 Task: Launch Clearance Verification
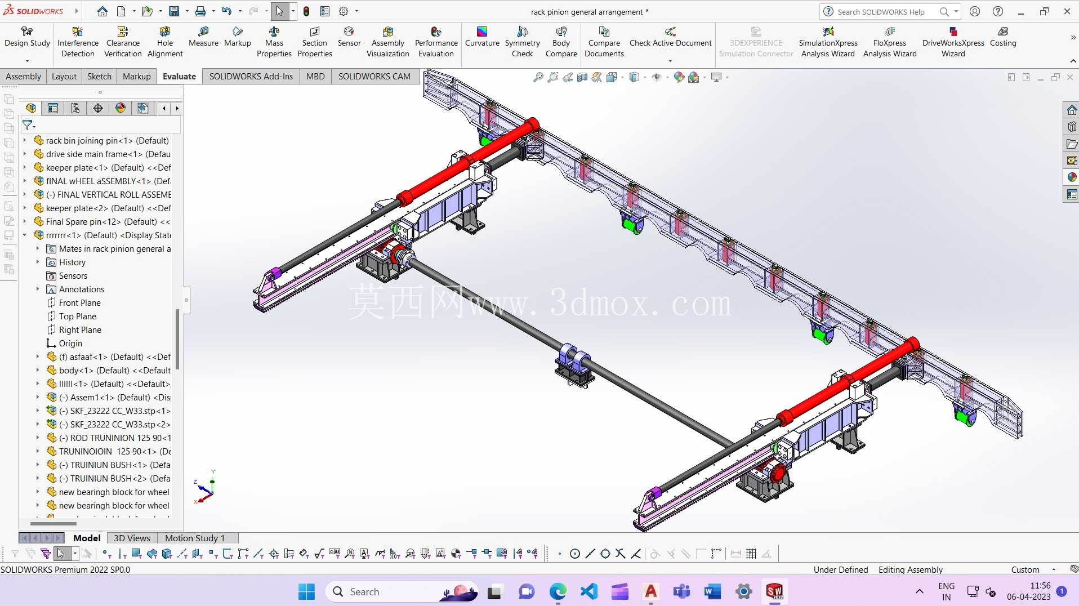tap(123, 42)
